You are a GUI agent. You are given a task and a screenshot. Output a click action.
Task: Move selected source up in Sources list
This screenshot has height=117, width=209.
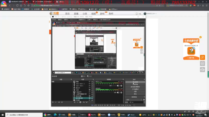84,102
